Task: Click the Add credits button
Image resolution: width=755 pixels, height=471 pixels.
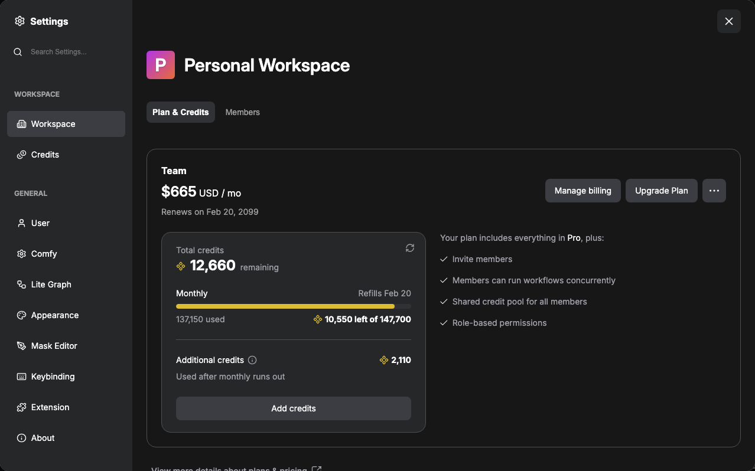Action: coord(294,408)
